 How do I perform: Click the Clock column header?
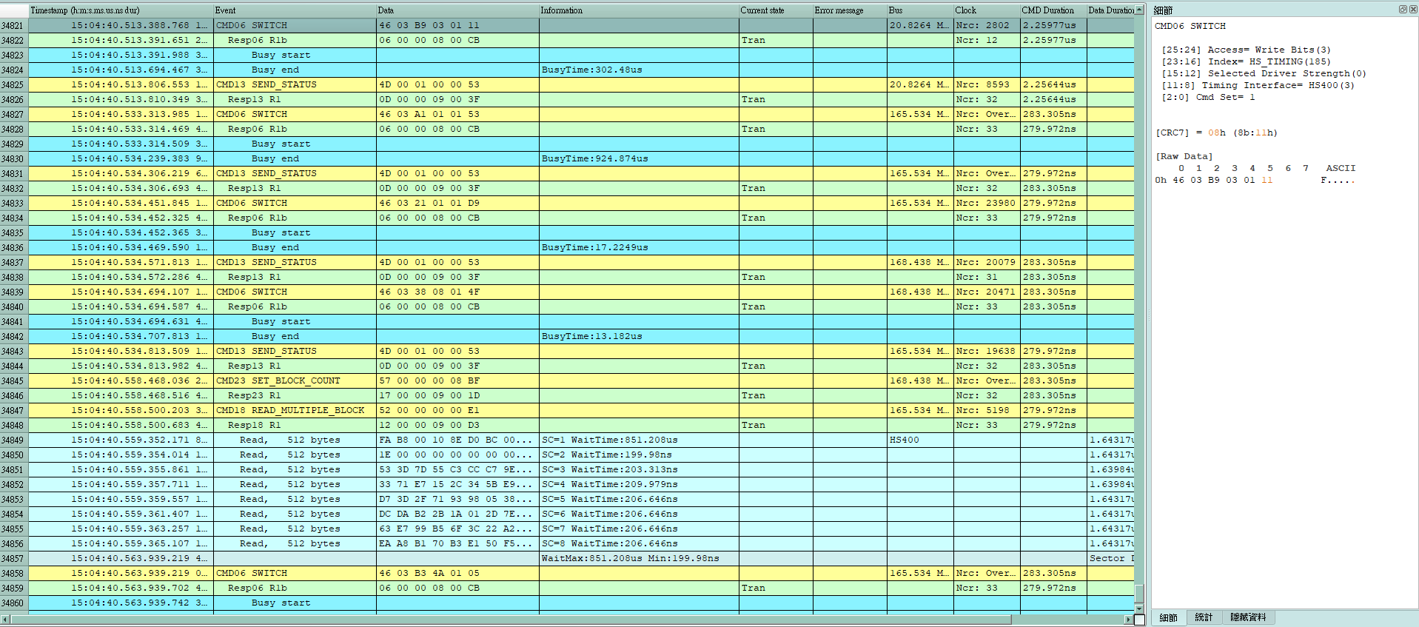pos(987,10)
